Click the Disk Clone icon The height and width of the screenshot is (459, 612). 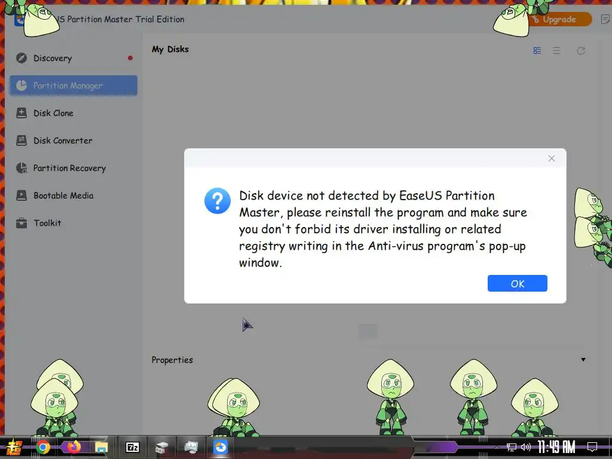coord(22,113)
